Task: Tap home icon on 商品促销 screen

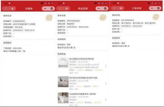Action: (66, 8)
